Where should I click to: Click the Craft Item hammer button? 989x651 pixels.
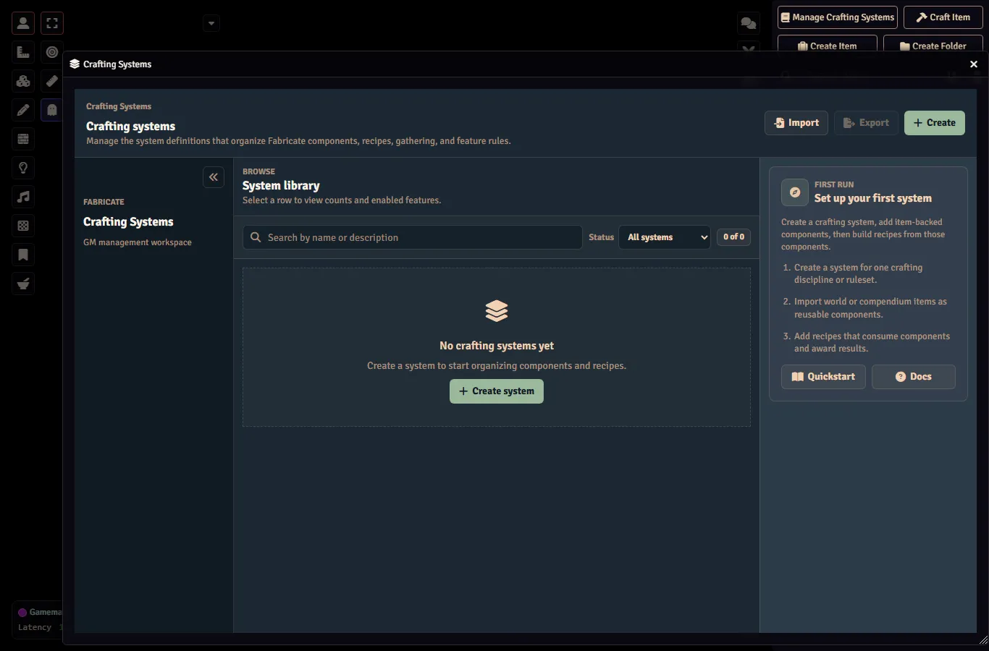(943, 17)
